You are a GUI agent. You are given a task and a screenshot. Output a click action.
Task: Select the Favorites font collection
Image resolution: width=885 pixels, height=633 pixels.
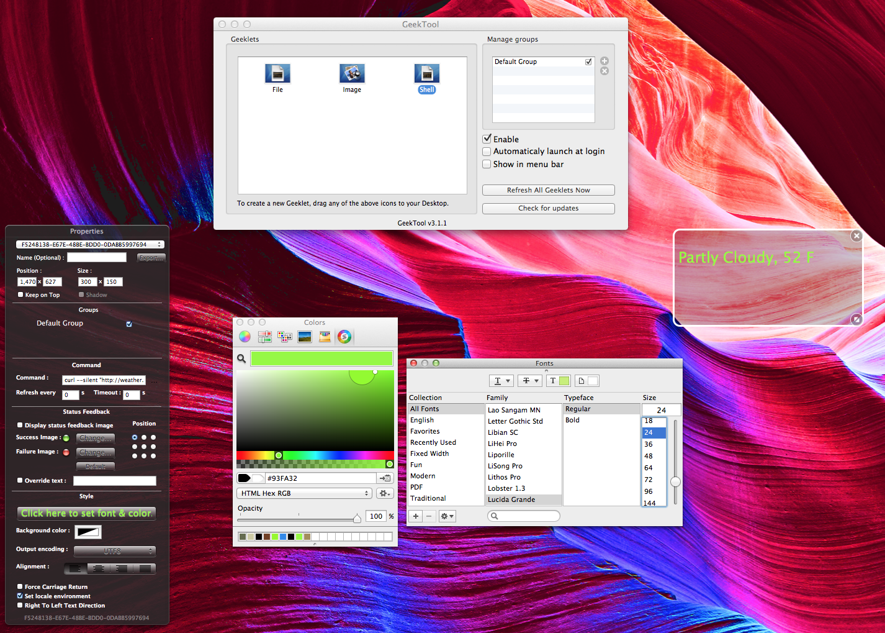(425, 431)
